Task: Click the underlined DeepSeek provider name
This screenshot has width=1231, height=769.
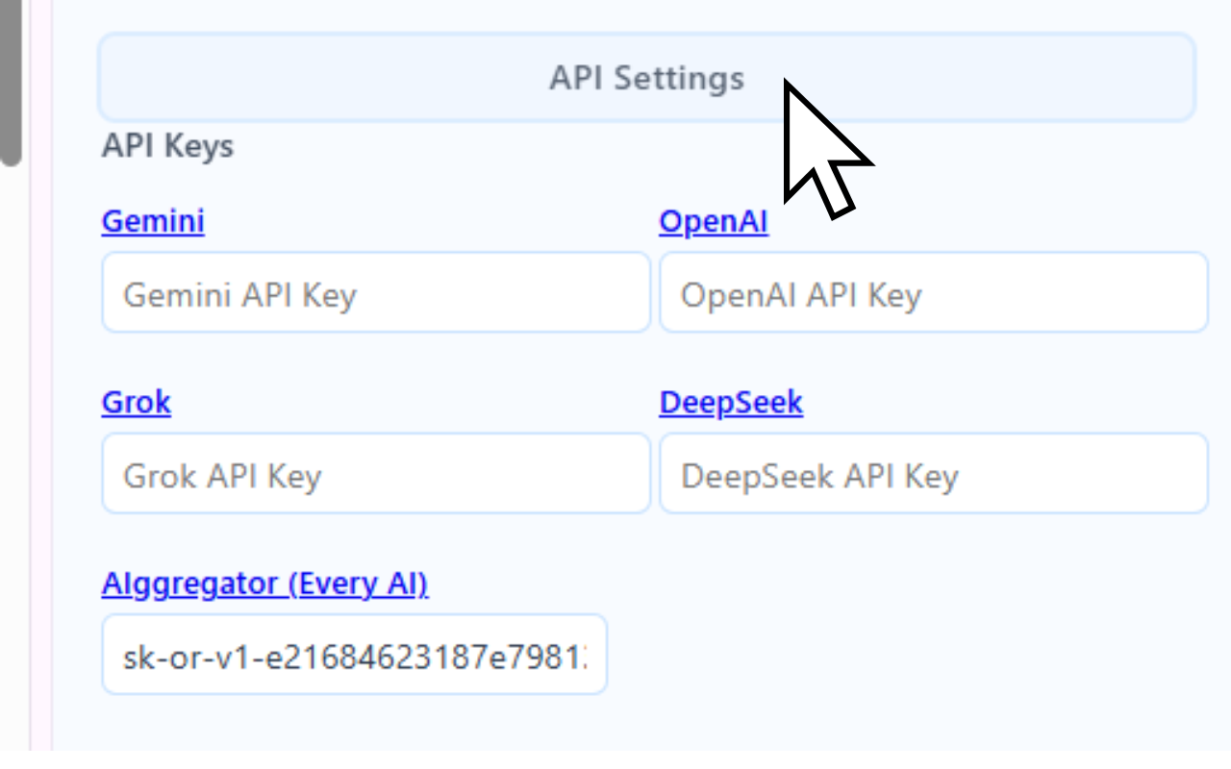Action: (x=731, y=402)
